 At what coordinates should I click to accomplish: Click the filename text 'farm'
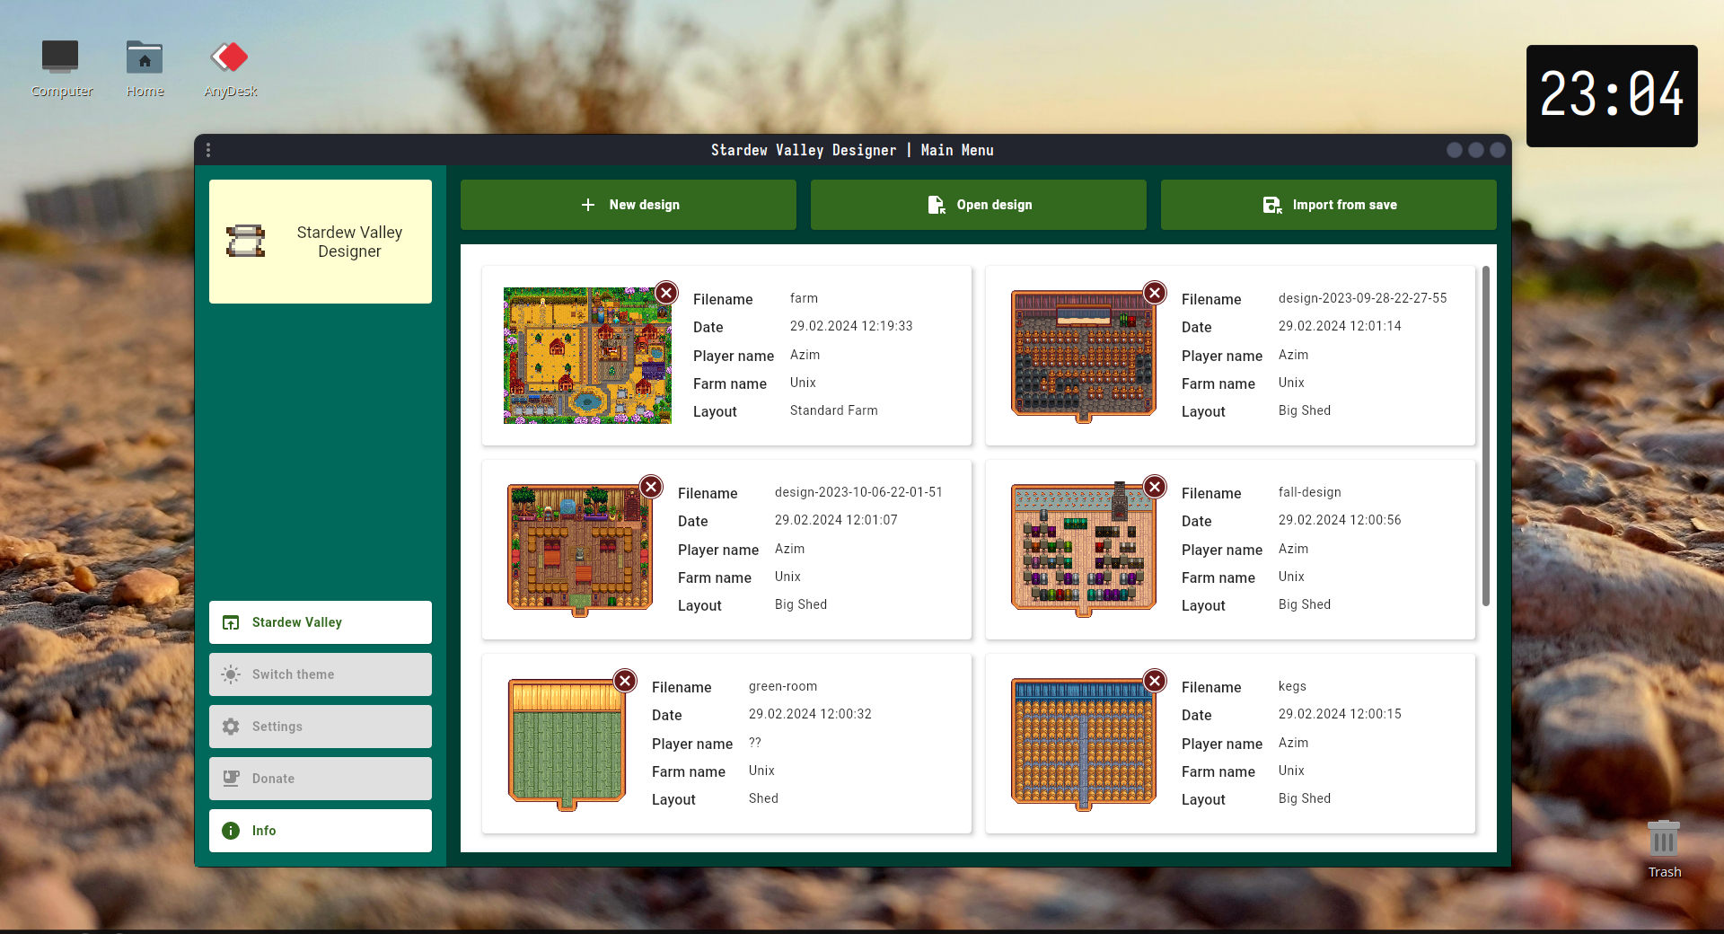[804, 298]
